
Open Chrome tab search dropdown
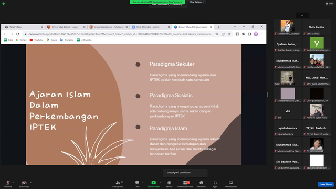click(235, 27)
